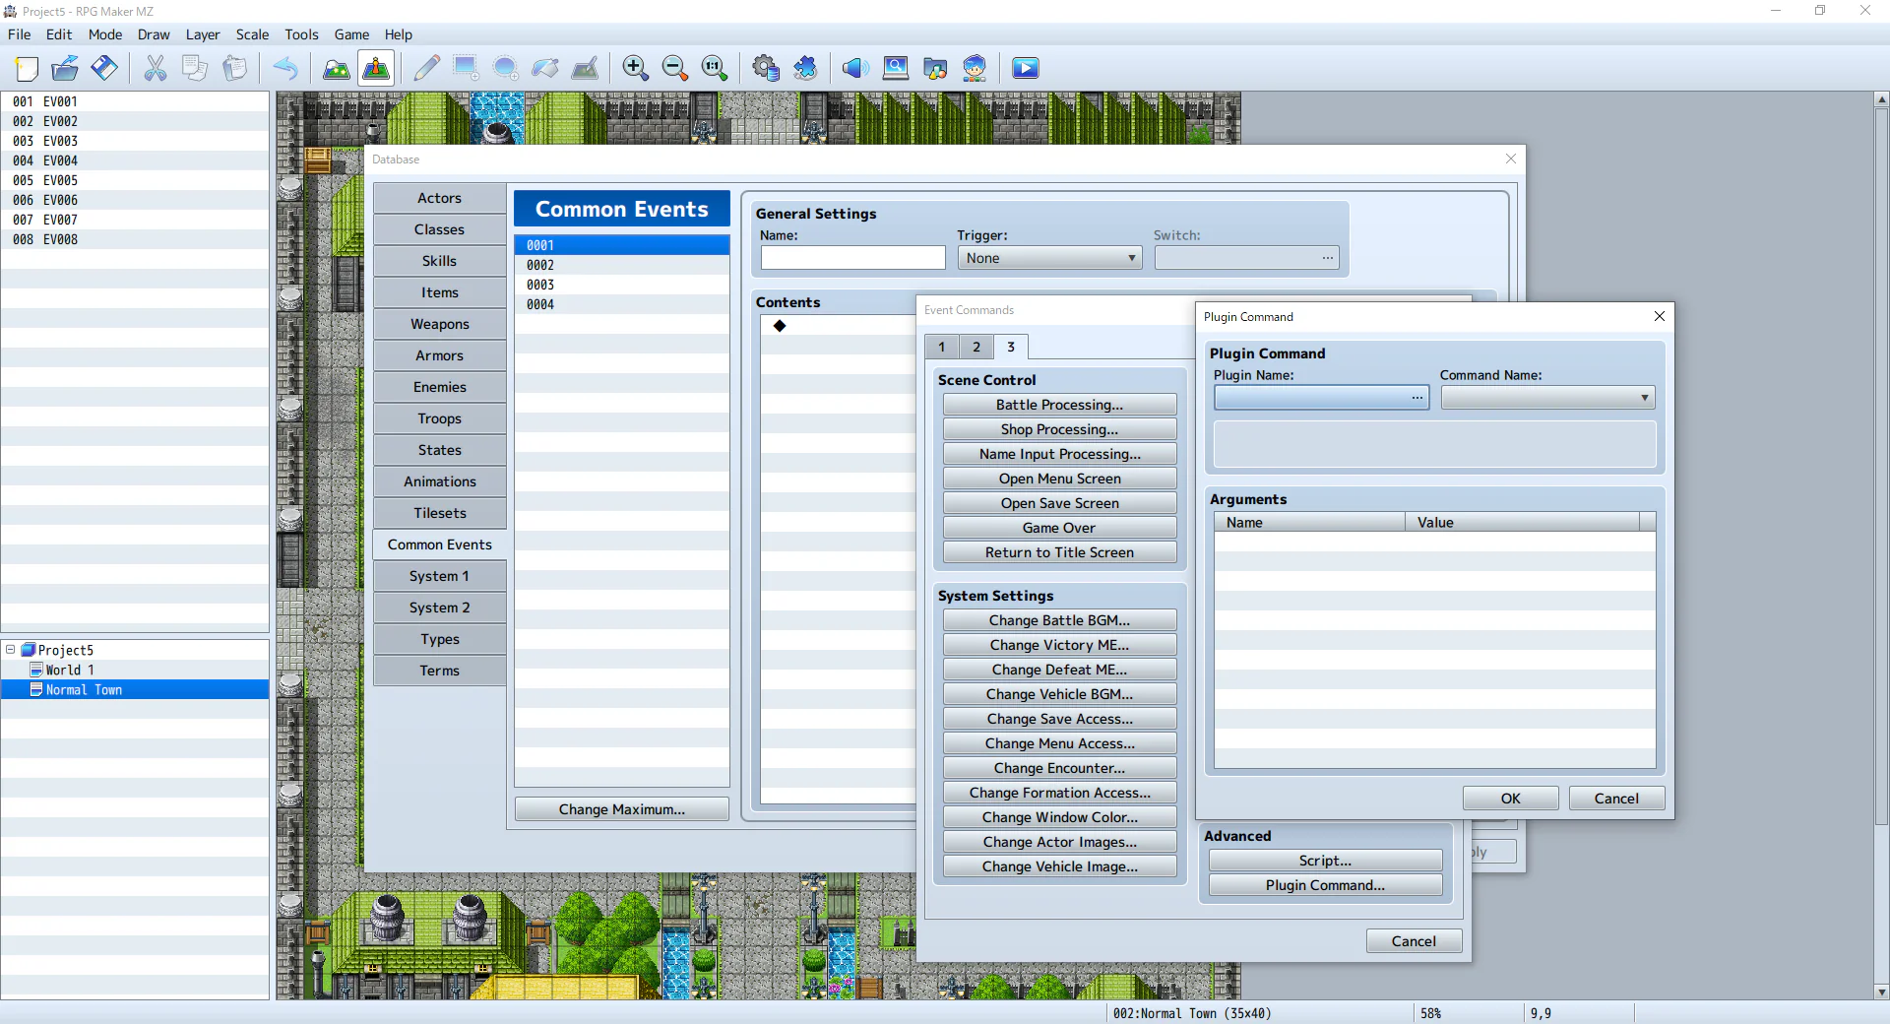
Task: Open the Tilesets database tab
Action: [439, 513]
